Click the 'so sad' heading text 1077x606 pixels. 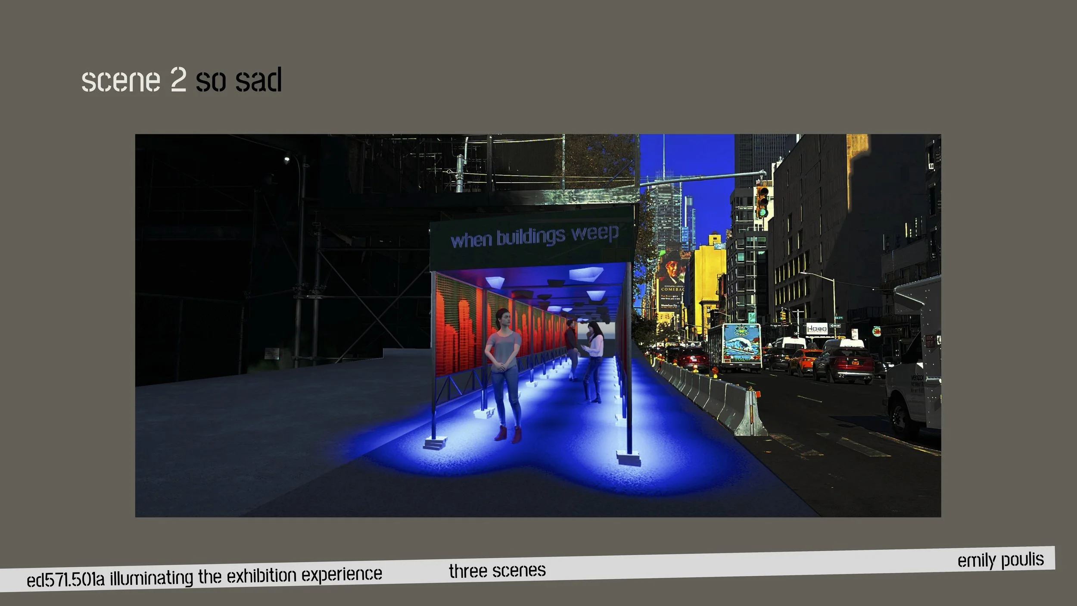coord(239,80)
